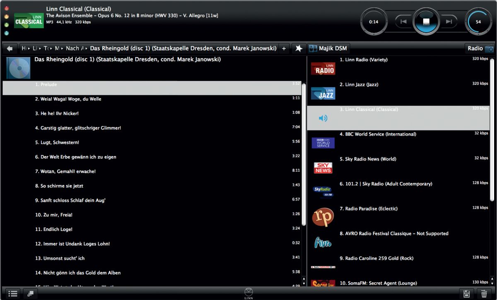Viewport: 497px width, 300px height.
Task: Click the volume dial showing 54
Action: [478, 22]
